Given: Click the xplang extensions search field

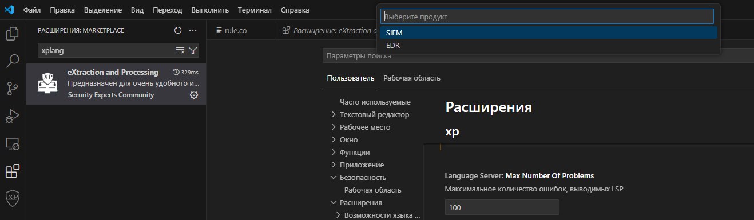Looking at the screenshot, I should point(106,50).
